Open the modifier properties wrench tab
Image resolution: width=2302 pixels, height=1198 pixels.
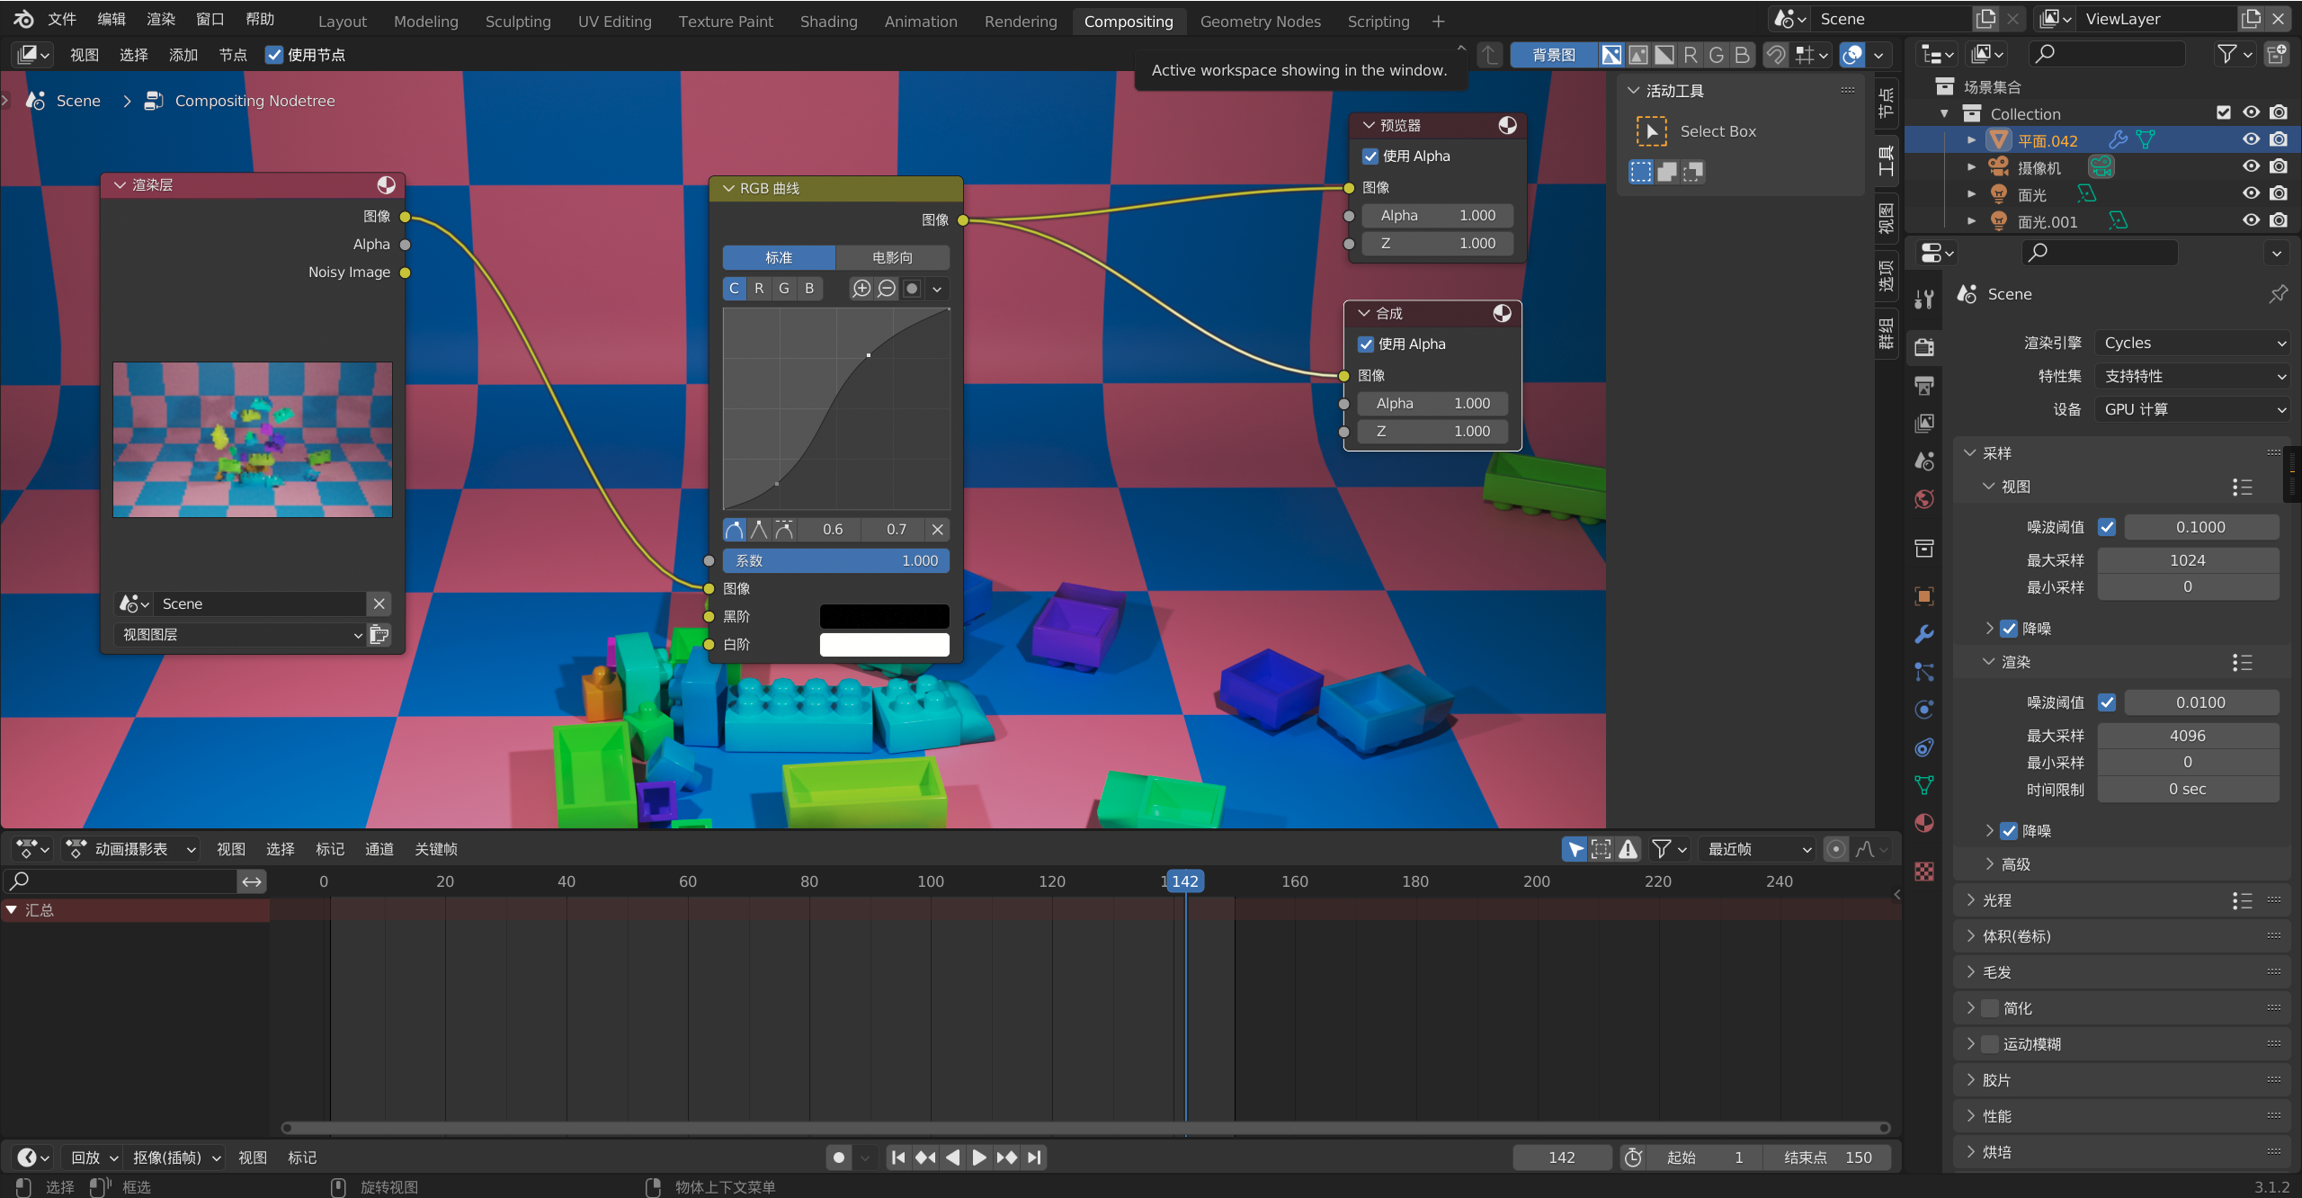click(1924, 634)
